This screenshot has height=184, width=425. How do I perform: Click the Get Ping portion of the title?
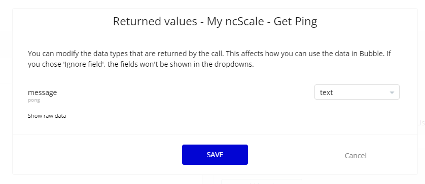(x=295, y=21)
